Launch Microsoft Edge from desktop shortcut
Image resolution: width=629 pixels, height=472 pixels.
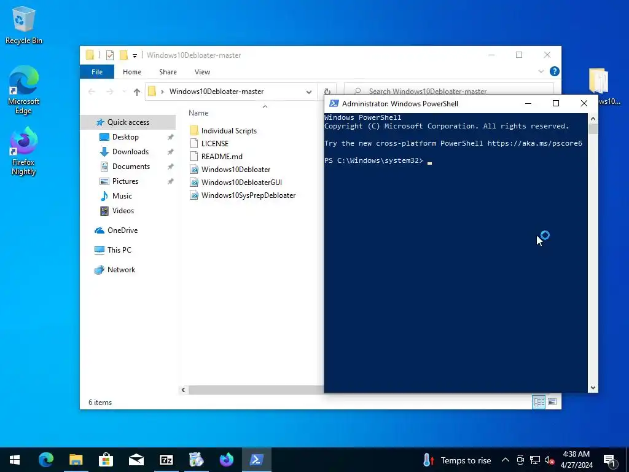point(23,90)
